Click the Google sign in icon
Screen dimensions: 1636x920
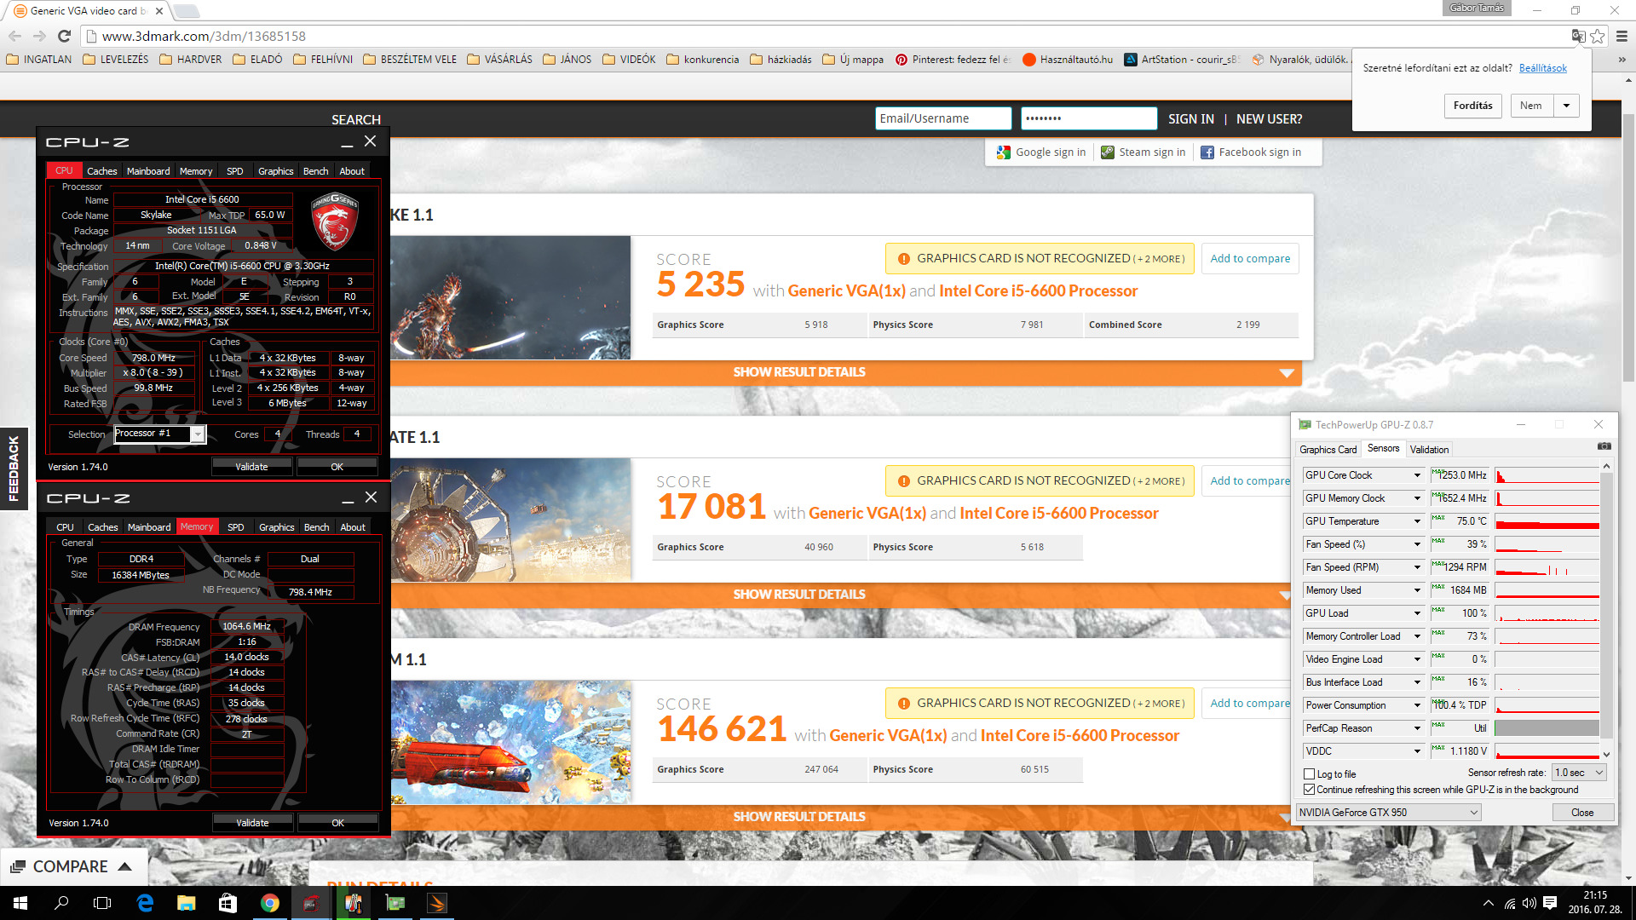(x=1004, y=152)
